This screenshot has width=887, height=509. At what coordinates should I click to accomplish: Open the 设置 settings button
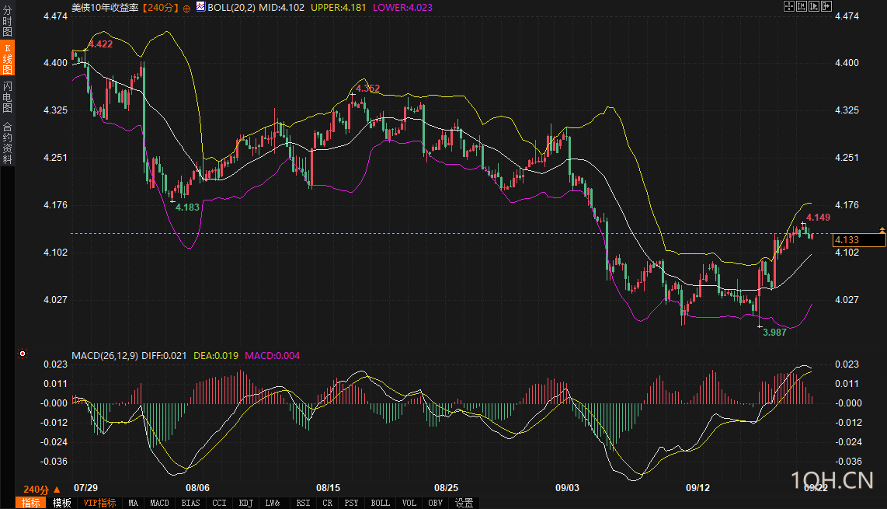pyautogui.click(x=464, y=503)
